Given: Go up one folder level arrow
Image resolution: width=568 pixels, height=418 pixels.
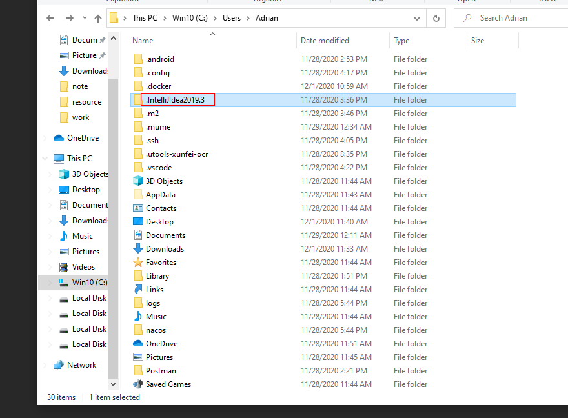Looking at the screenshot, I should 98,18.
